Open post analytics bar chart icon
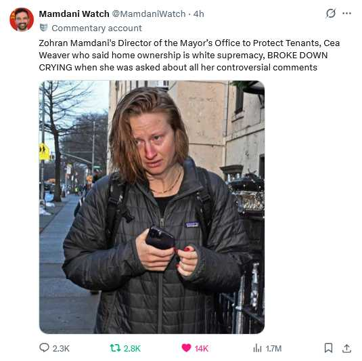This screenshot has width=362, height=361. (x=257, y=348)
